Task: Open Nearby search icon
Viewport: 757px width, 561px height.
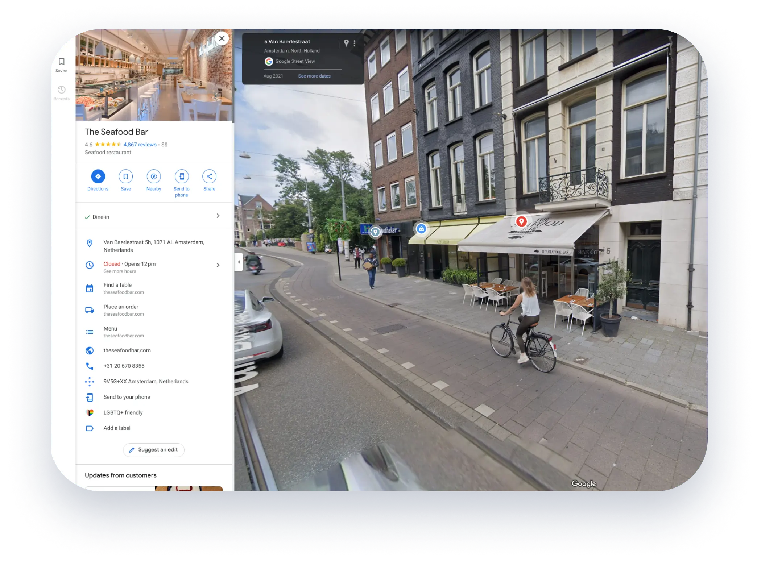Action: [x=154, y=176]
